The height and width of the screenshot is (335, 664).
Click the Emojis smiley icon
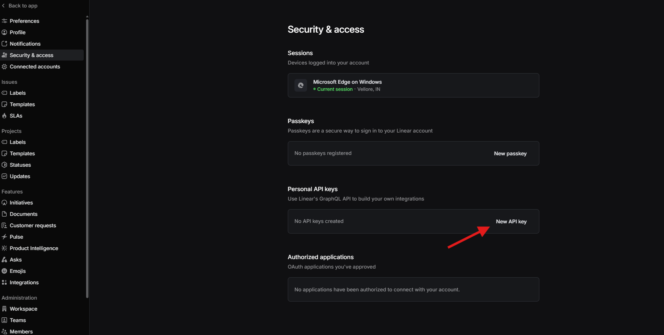click(4, 271)
